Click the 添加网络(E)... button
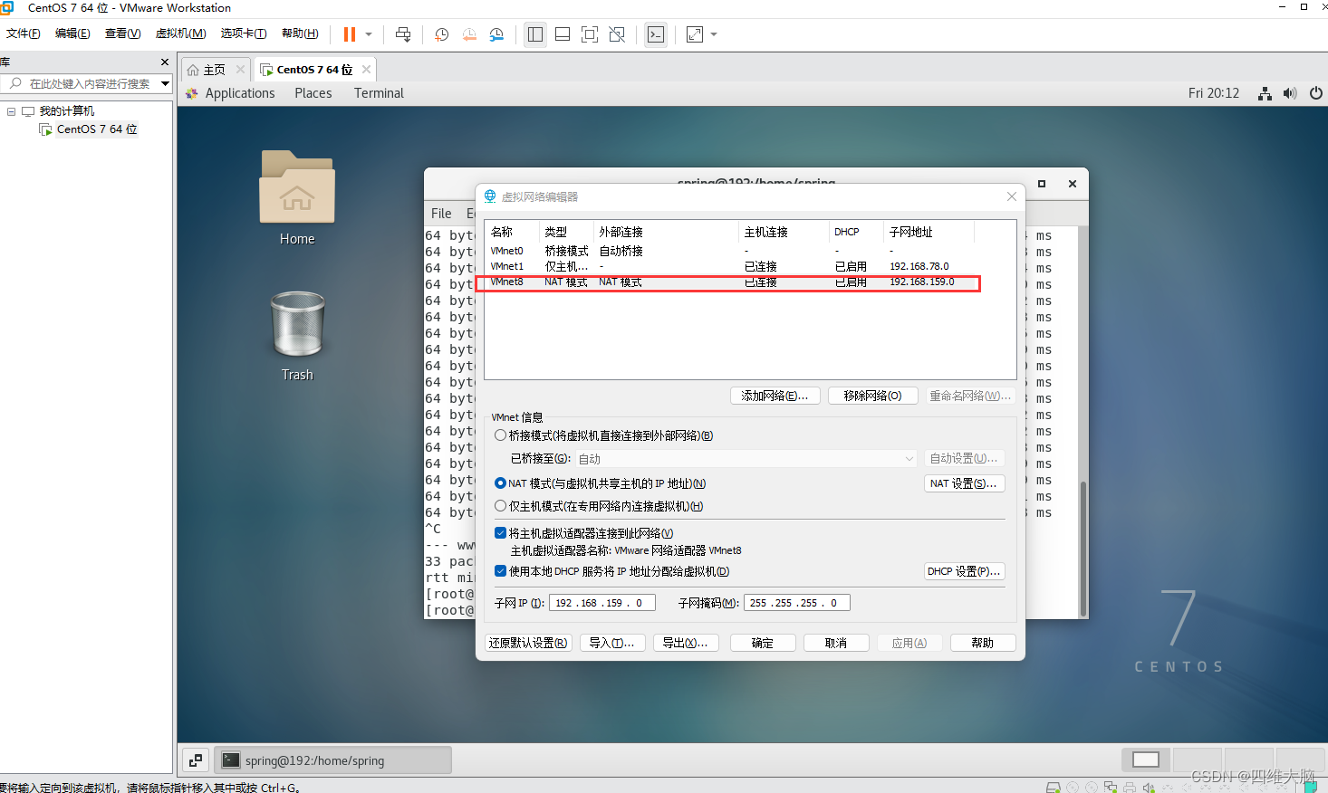 coord(775,396)
